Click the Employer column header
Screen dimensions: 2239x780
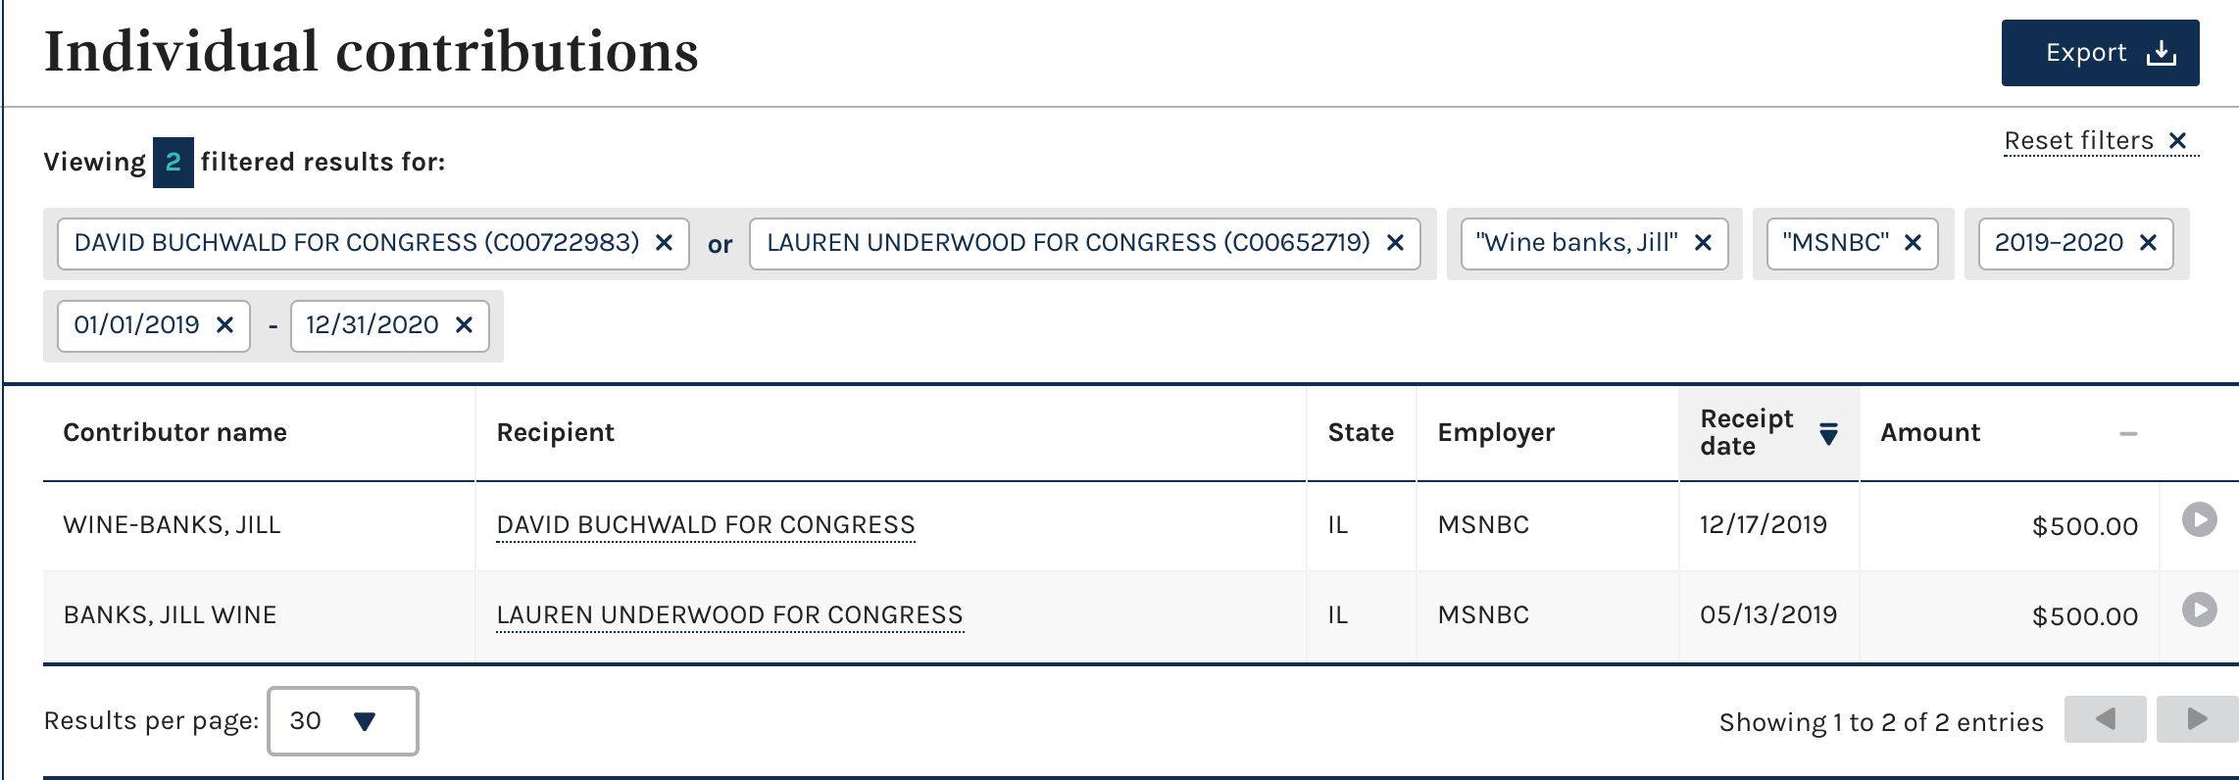pos(1496,433)
